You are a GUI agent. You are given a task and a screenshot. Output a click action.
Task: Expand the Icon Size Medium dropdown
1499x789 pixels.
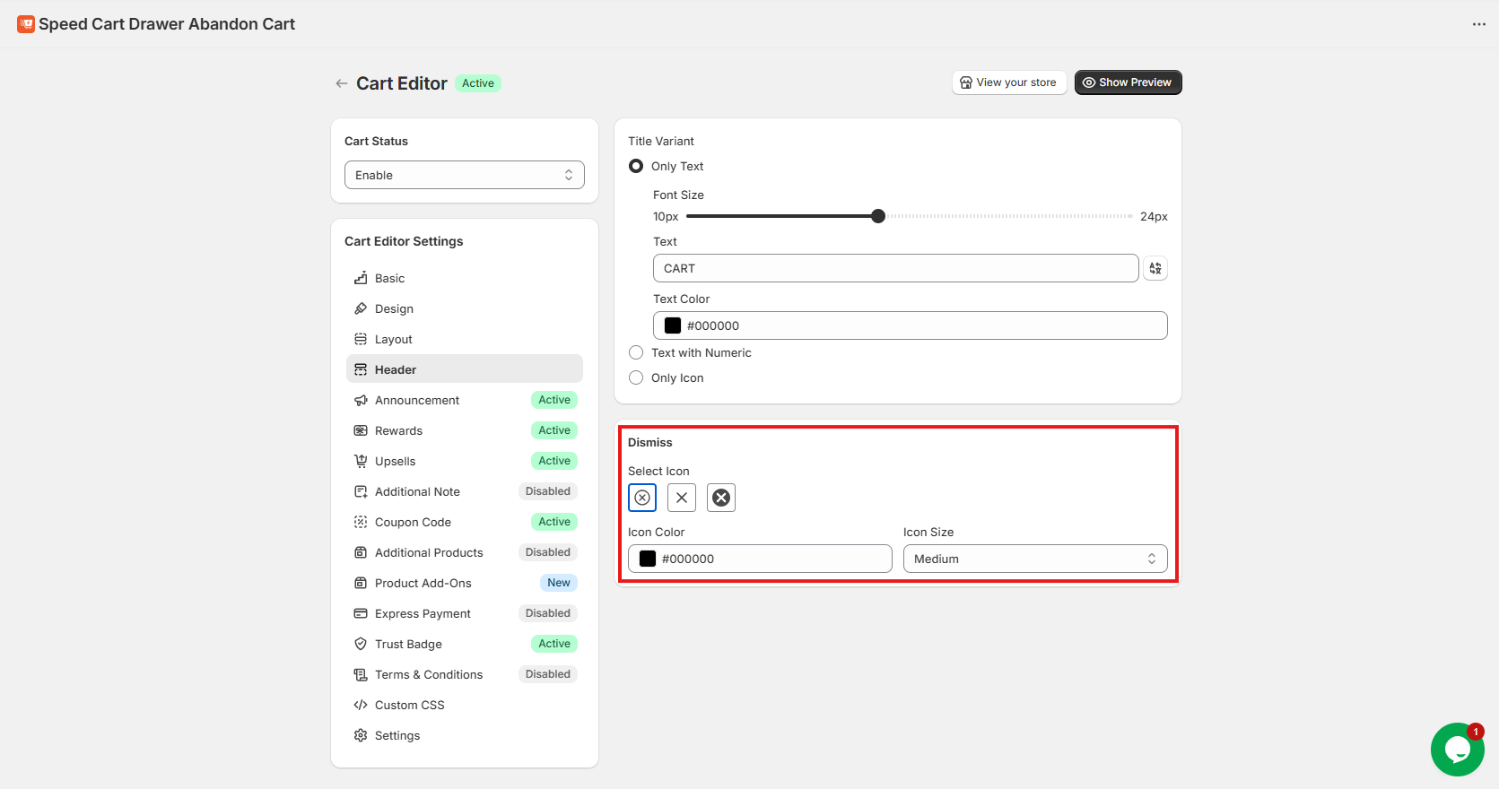pyautogui.click(x=1034, y=559)
